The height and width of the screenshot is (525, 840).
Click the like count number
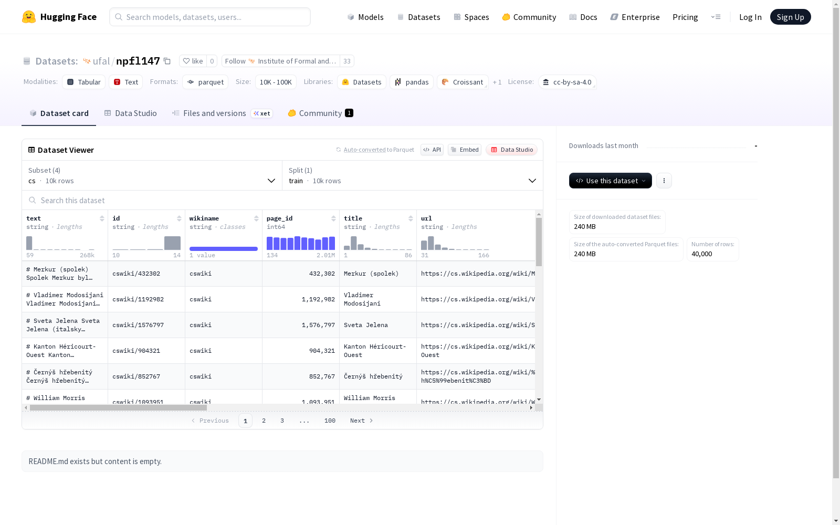pos(212,61)
